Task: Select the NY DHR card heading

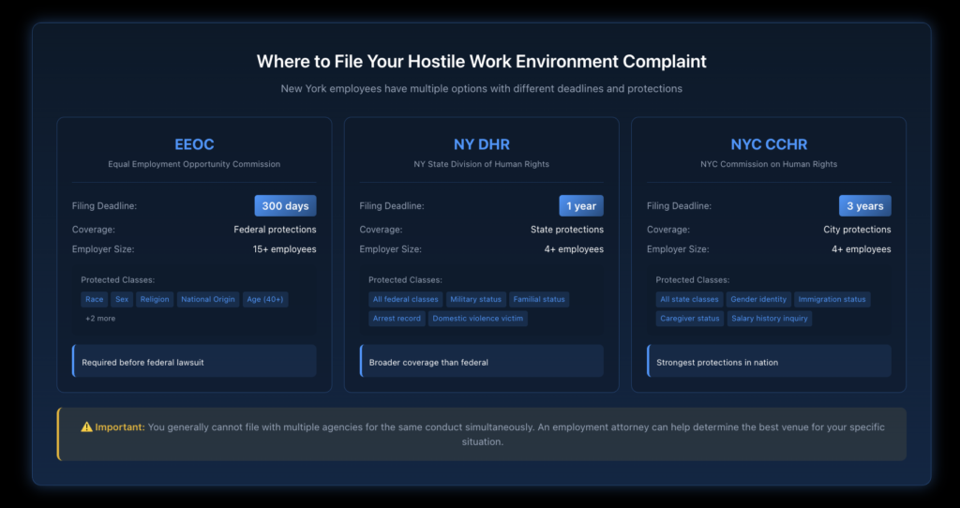Action: coord(481,144)
